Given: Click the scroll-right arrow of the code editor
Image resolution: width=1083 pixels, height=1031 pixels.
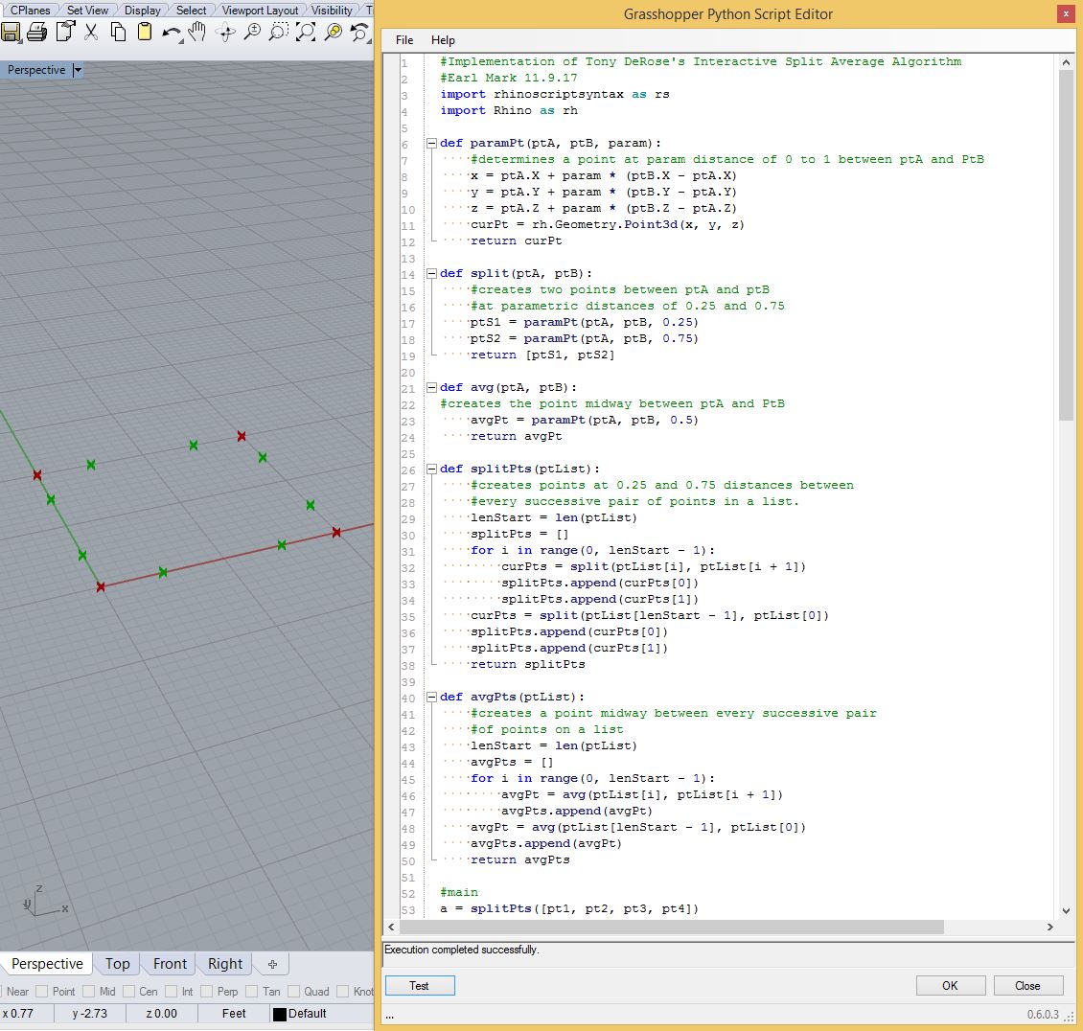Looking at the screenshot, I should pyautogui.click(x=1049, y=927).
